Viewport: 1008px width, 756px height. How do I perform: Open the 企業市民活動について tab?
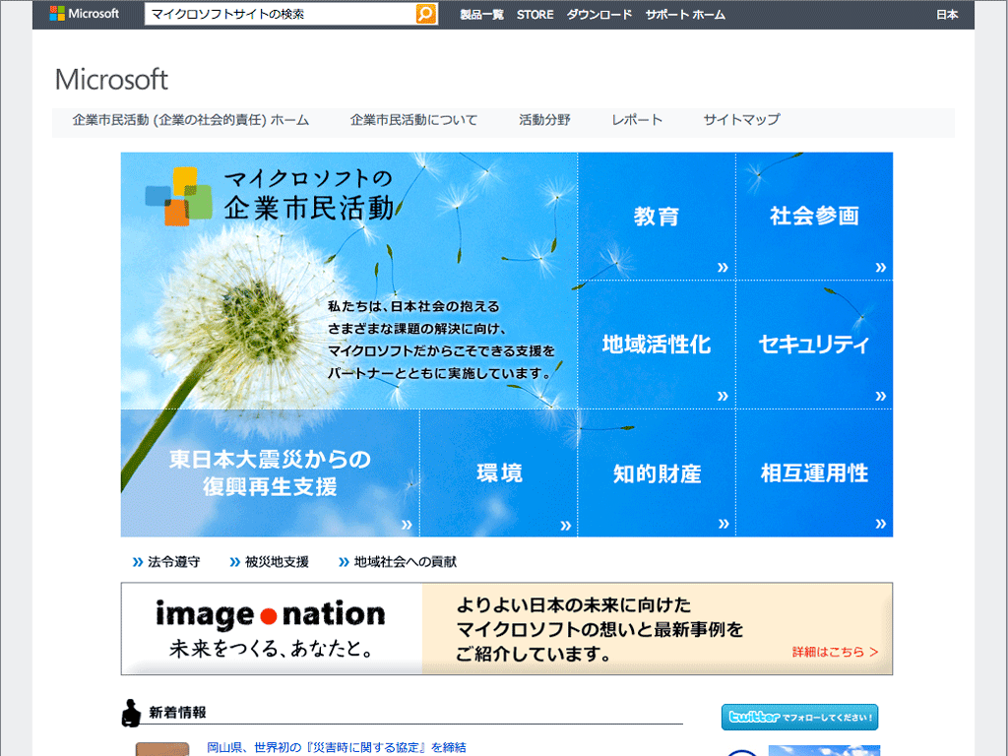413,119
